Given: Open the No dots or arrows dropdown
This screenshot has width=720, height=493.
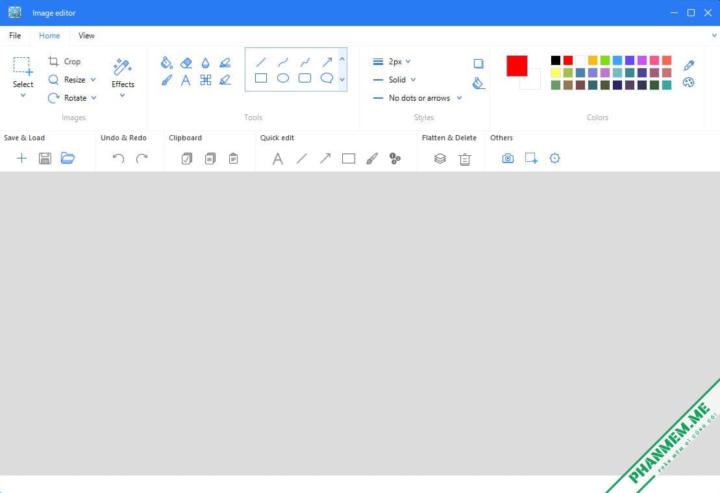Looking at the screenshot, I should point(417,98).
